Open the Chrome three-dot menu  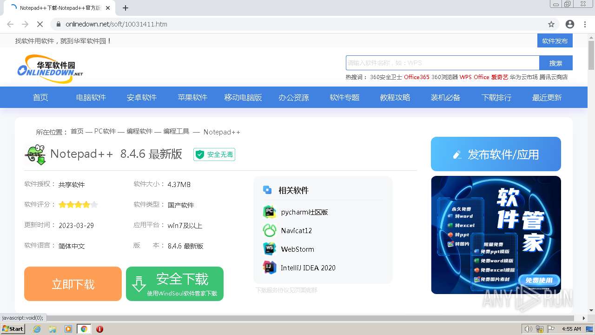click(x=585, y=24)
